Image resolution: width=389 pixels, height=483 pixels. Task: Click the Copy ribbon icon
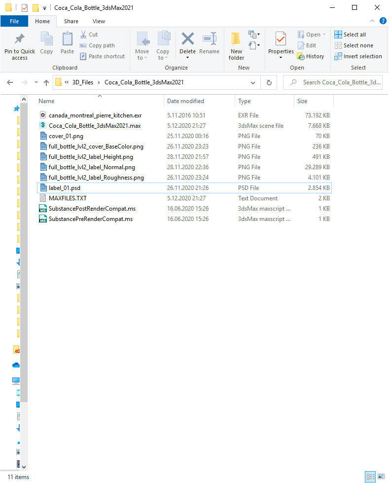(x=46, y=43)
